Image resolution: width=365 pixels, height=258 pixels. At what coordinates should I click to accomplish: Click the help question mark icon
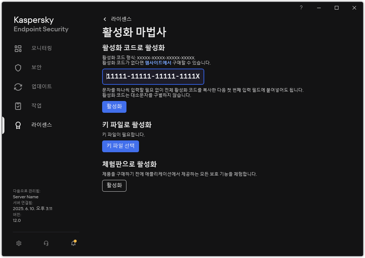point(301,7)
